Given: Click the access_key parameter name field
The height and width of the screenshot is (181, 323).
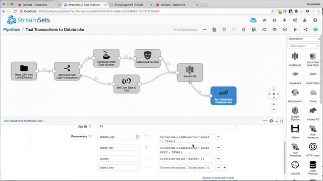Looking at the screenshot, I should tap(119, 137).
